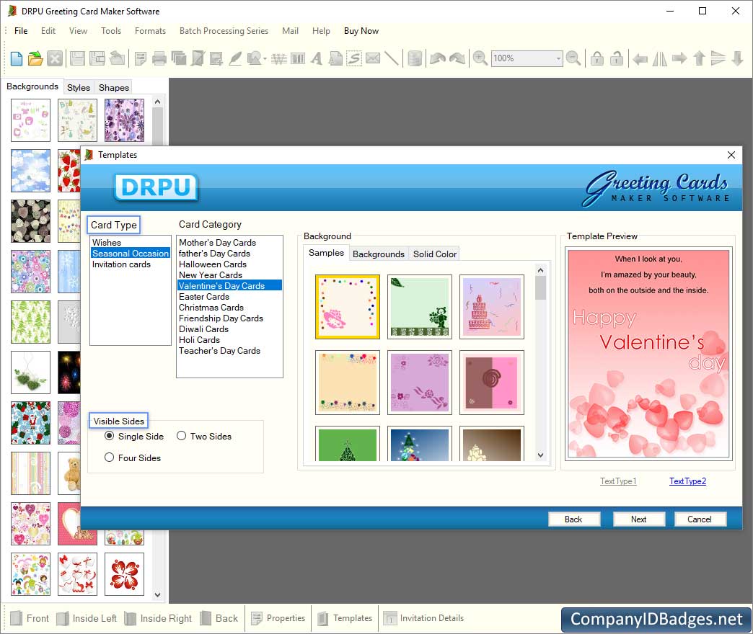Click the gray Close document toolbar icon

[55, 58]
